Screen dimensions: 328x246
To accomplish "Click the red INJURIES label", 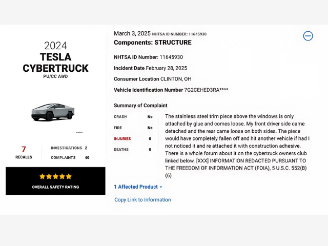I will (122, 138).
